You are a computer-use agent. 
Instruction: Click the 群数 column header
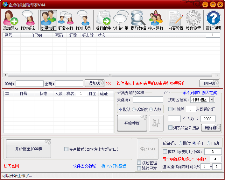point(73,35)
